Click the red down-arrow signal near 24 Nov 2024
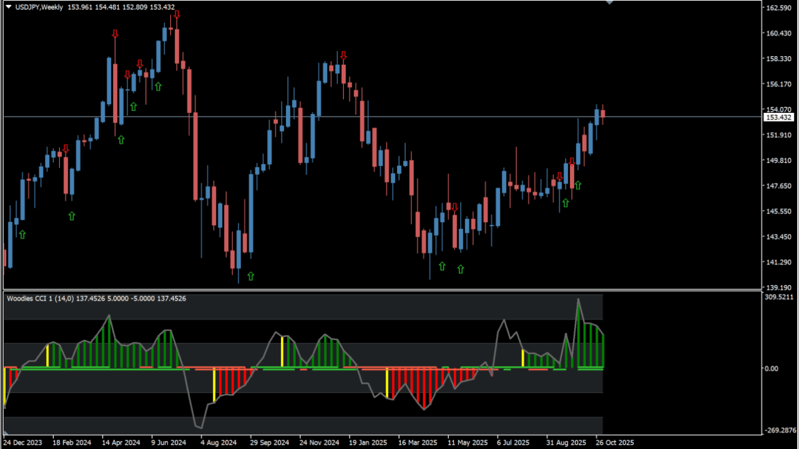The height and width of the screenshot is (449, 799). click(343, 55)
